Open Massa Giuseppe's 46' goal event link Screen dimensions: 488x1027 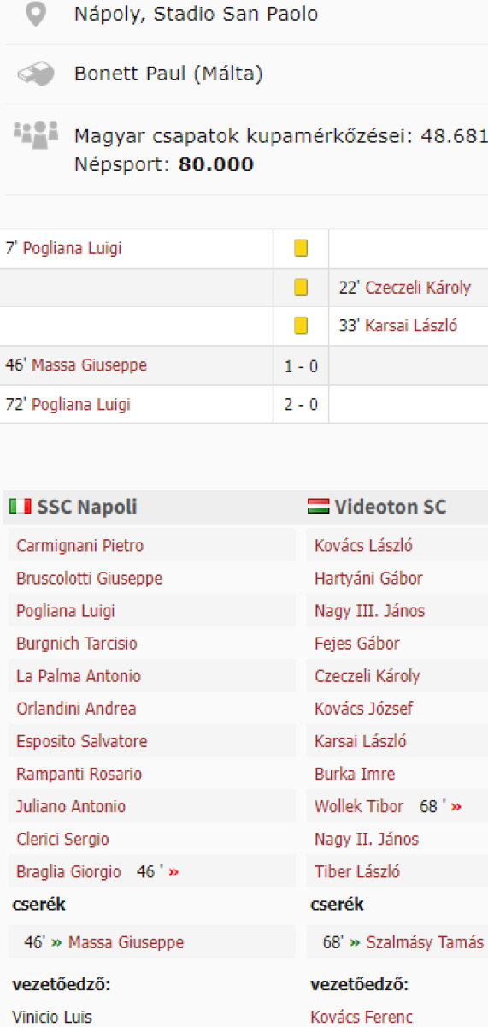click(x=90, y=365)
